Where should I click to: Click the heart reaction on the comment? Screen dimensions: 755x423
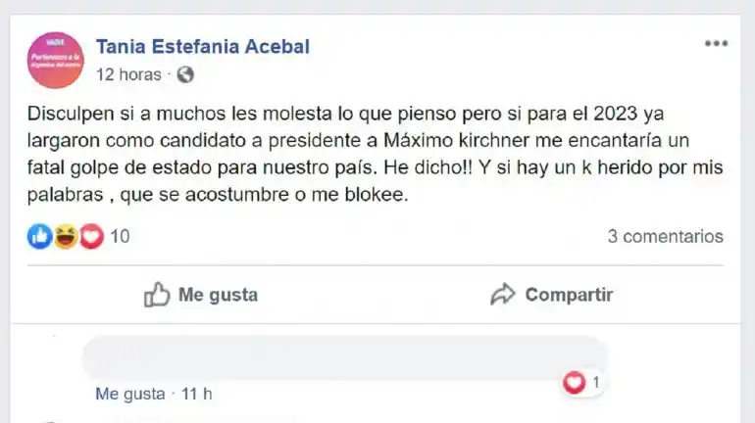coord(574,383)
